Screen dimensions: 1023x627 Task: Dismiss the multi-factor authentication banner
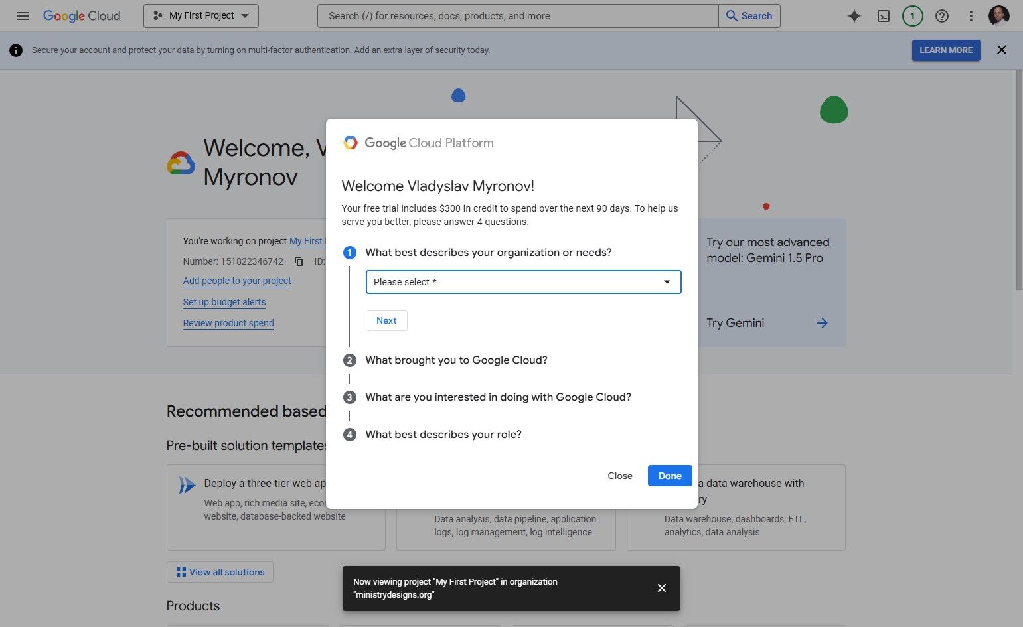coord(1002,50)
